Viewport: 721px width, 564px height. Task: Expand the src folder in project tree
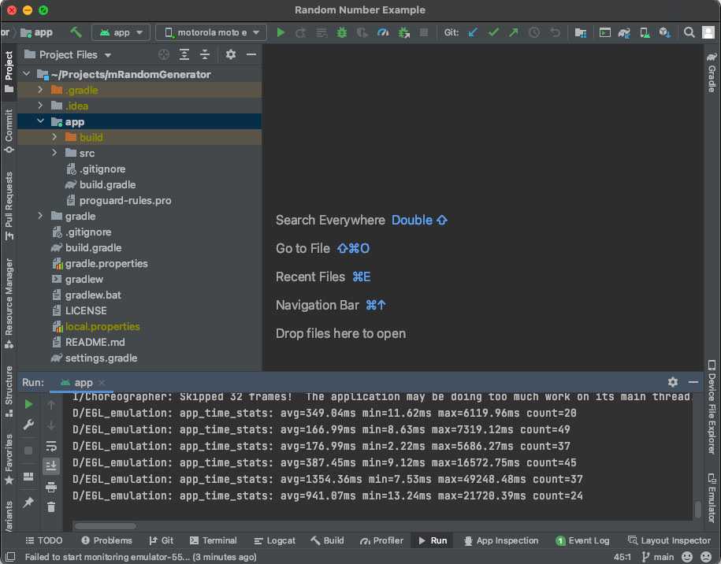[54, 153]
